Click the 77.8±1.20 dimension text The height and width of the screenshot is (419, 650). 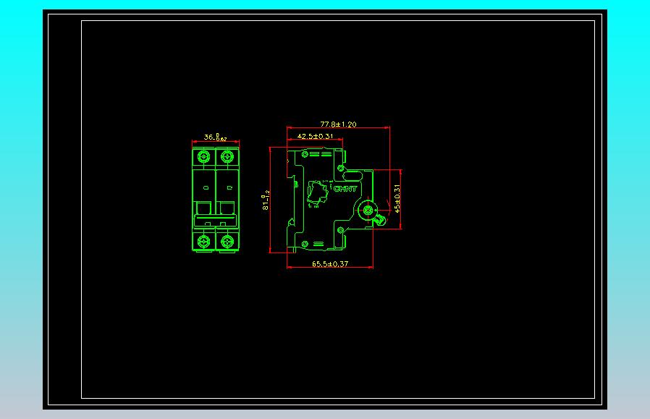[338, 124]
